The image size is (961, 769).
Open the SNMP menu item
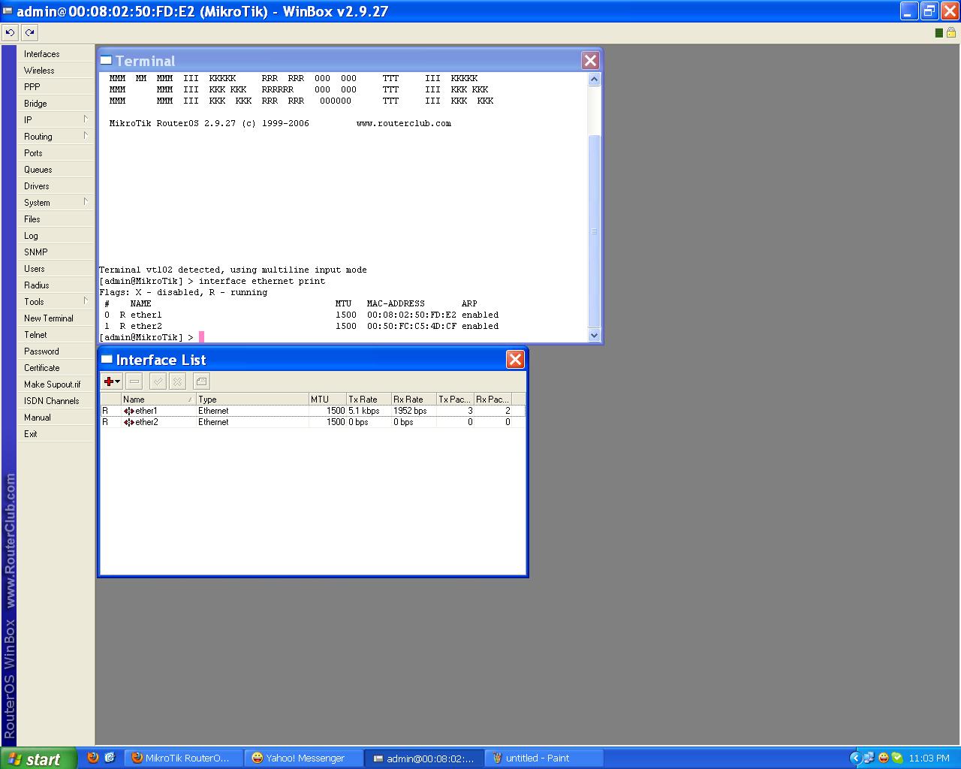[56, 252]
